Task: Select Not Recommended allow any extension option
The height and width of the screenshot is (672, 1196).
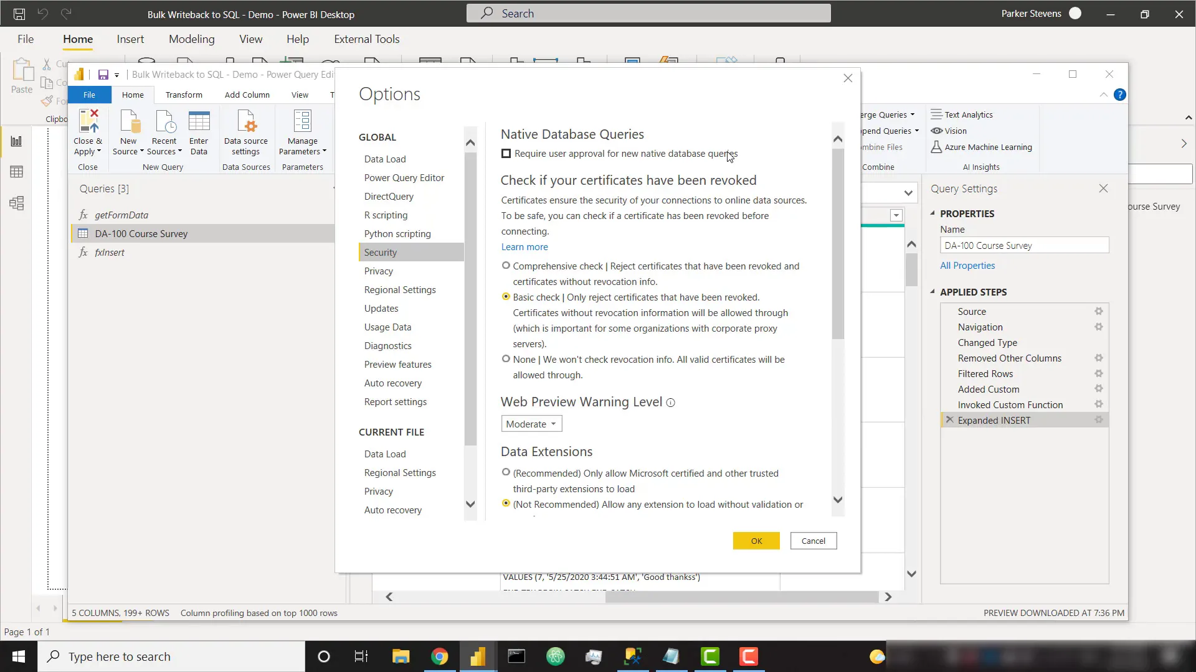Action: [506, 503]
